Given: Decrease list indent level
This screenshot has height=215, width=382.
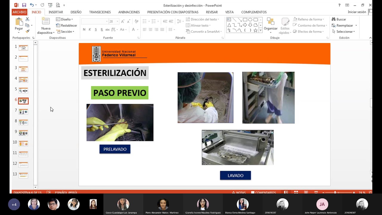Looking at the screenshot, I should (x=165, y=21).
